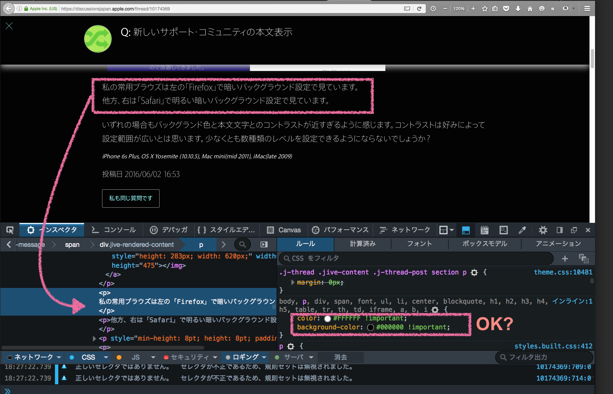This screenshot has height=394, width=613.
Task: Open the black background-color swatch
Action: point(371,328)
